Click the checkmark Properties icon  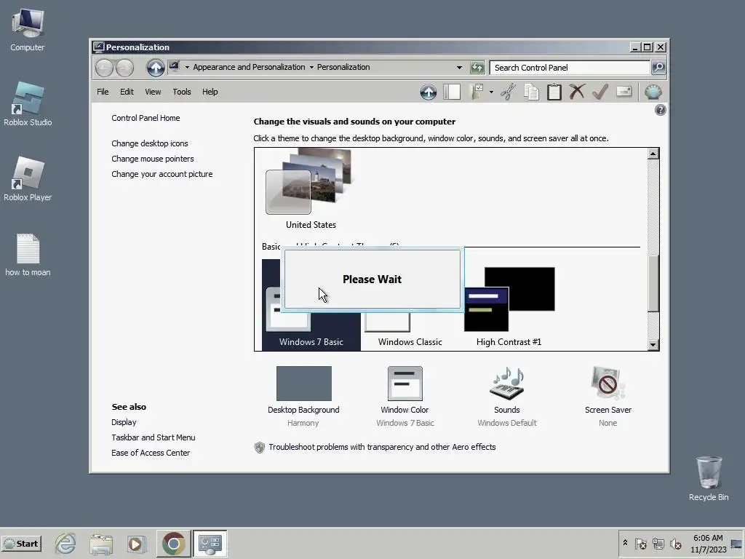tap(600, 92)
